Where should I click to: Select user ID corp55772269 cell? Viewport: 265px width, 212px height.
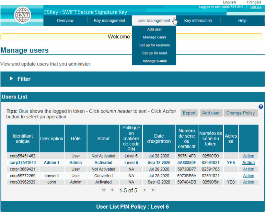pyautogui.click(x=23, y=176)
